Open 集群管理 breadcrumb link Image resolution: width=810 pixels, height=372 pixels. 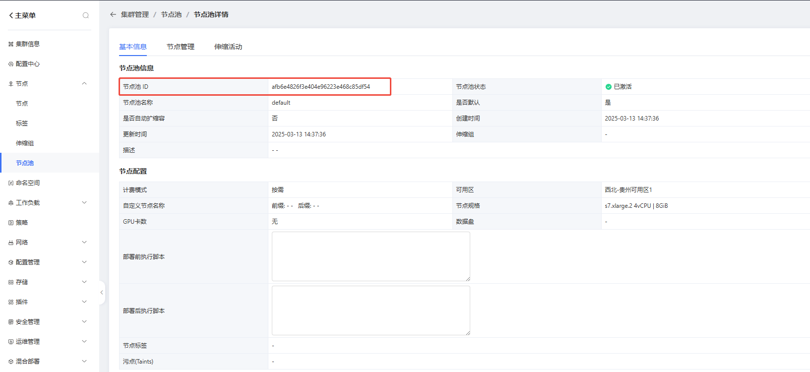pos(135,14)
